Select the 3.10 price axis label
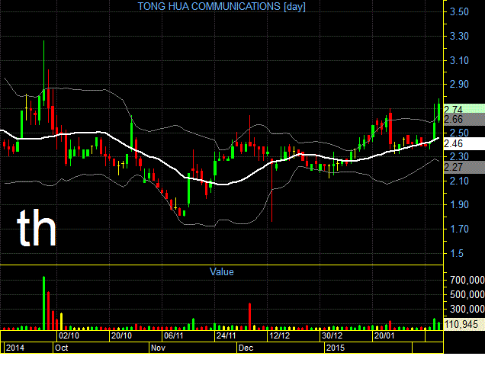Viewport: 485px width, 369px height. (459, 60)
